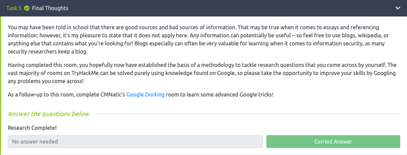Viewport: 407px width, 155px height.
Task: Click the sentence starting "As a follow-up"
Action: click(140, 95)
